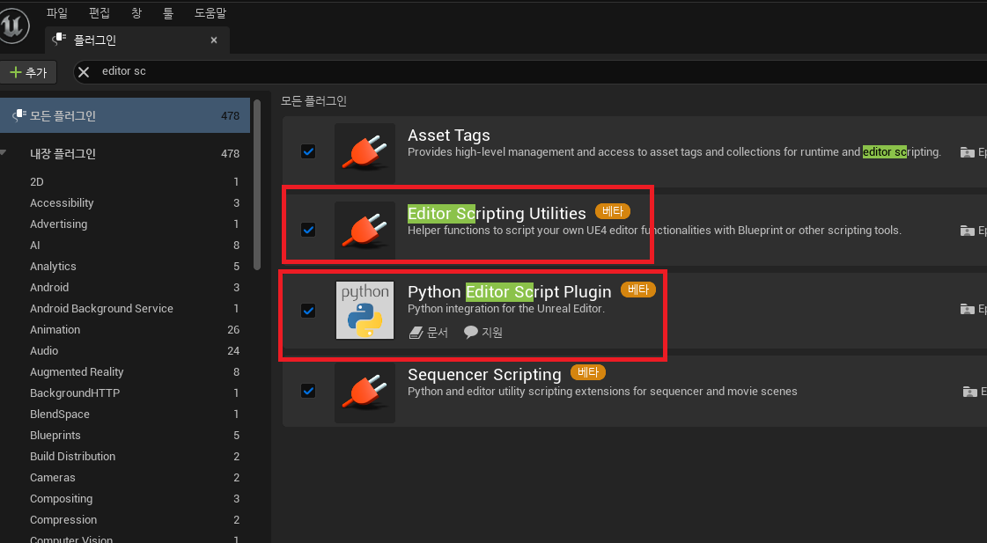The image size is (987, 543).
Task: Uncheck the Sequencer Scripting plugin checkbox
Action: pyautogui.click(x=308, y=391)
